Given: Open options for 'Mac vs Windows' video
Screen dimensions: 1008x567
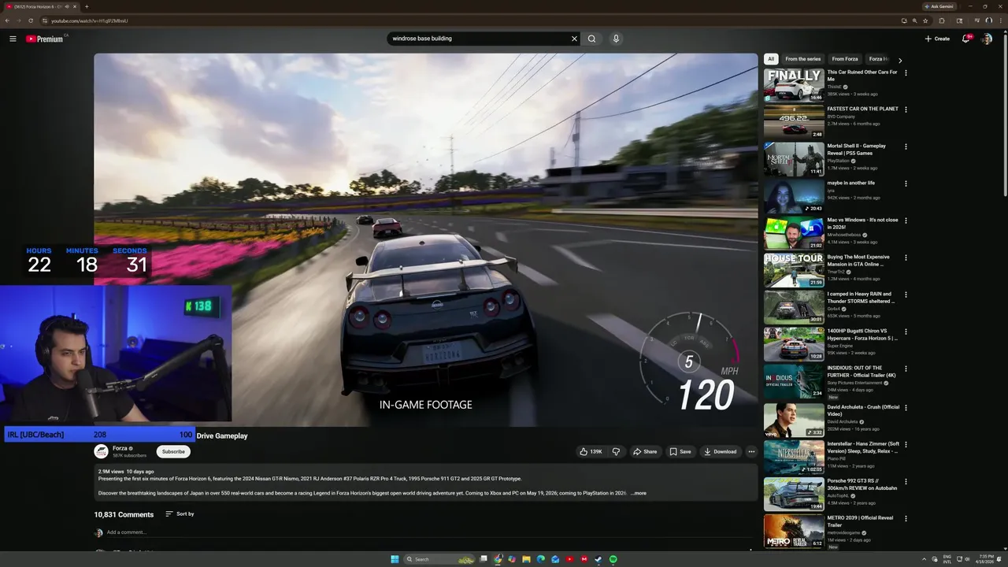Looking at the screenshot, I should [x=906, y=220].
